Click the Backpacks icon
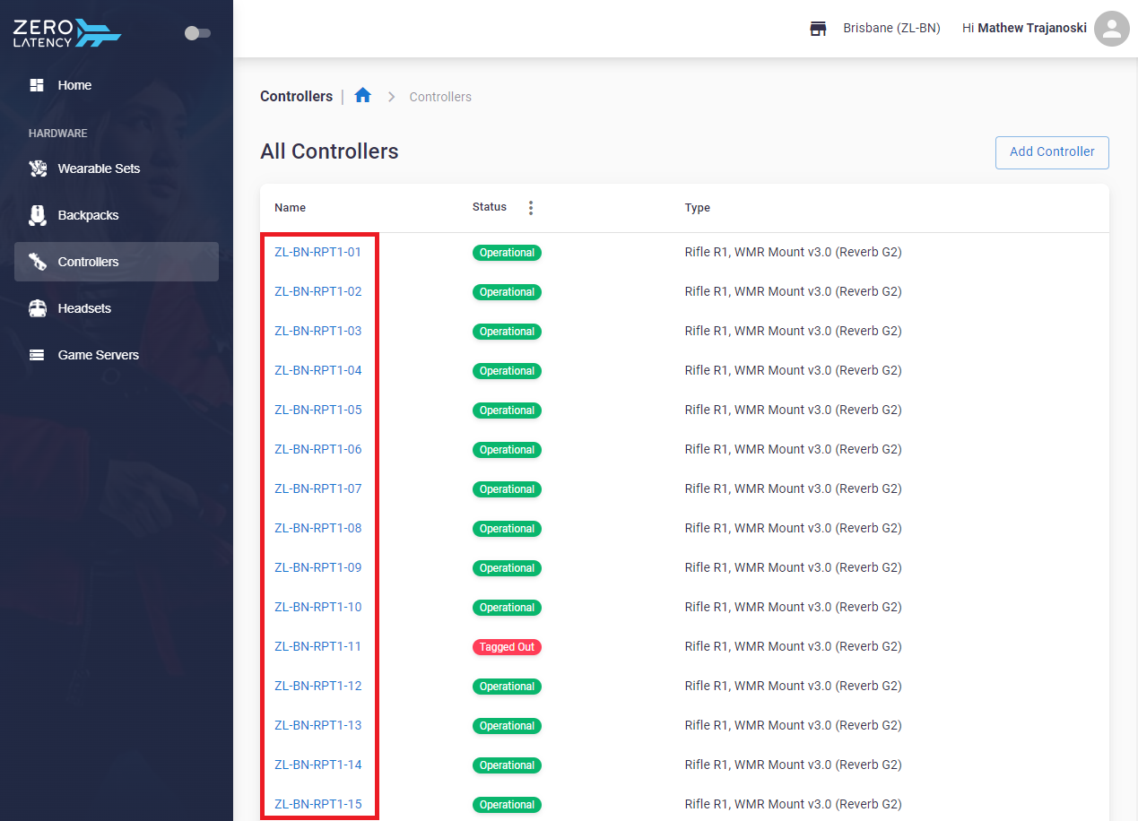 tap(37, 215)
